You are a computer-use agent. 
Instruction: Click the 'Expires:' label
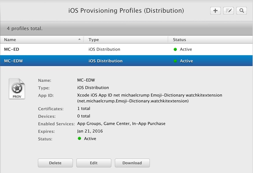point(46,131)
